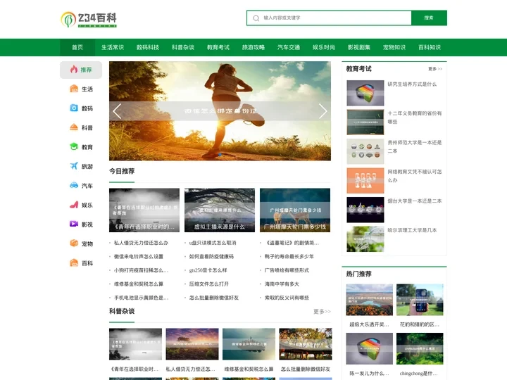Viewport: 507px width, 380px height.
Task: Click blackboard thumbnail for 十二年义务教育
Action: pyautogui.click(x=365, y=122)
